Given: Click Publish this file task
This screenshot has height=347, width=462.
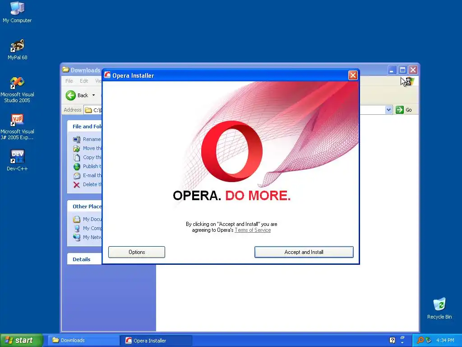Looking at the screenshot, I should pyautogui.click(x=88, y=166).
